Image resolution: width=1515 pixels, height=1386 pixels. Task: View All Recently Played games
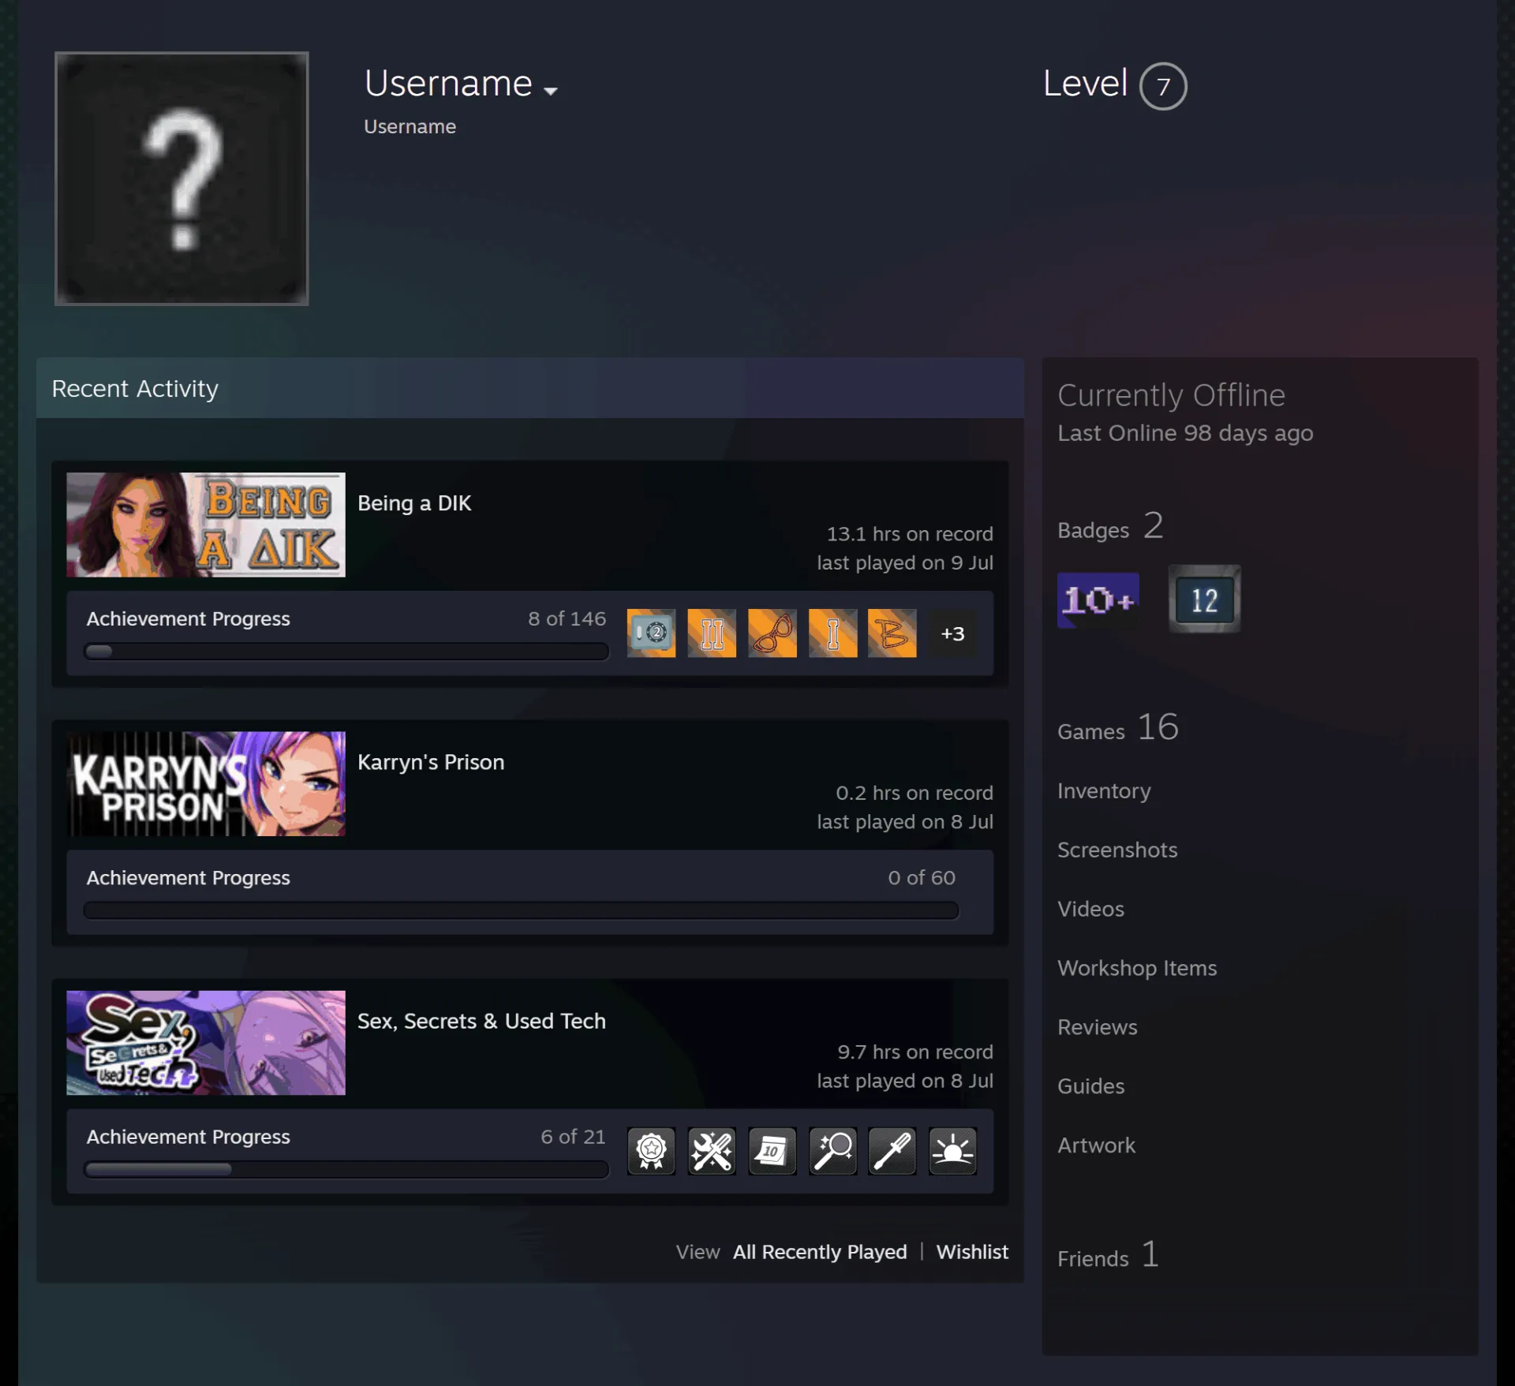click(x=820, y=1252)
